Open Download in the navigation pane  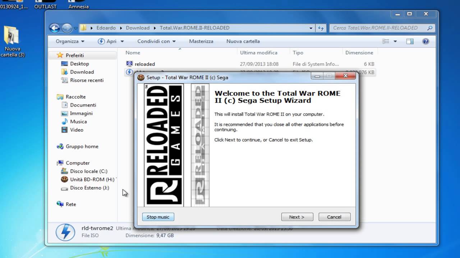click(x=82, y=72)
